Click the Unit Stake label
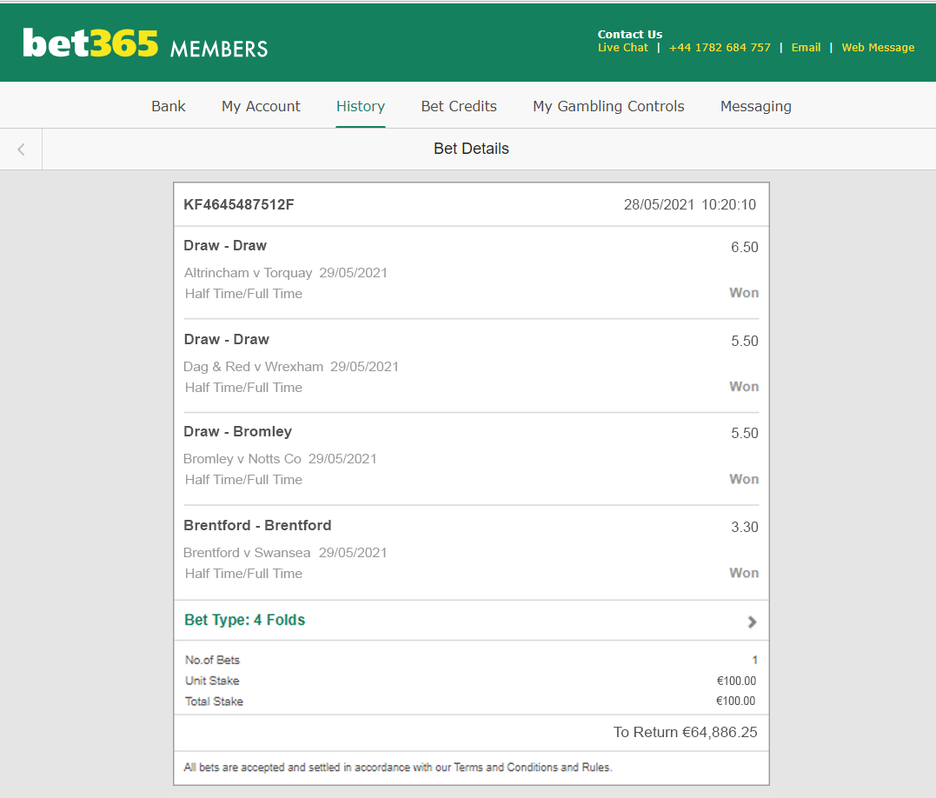This screenshot has height=798, width=936. pos(212,681)
